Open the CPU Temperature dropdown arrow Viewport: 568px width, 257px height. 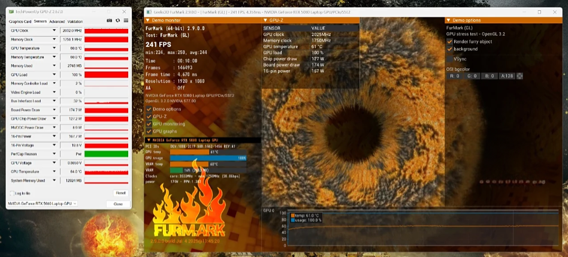click(x=55, y=171)
